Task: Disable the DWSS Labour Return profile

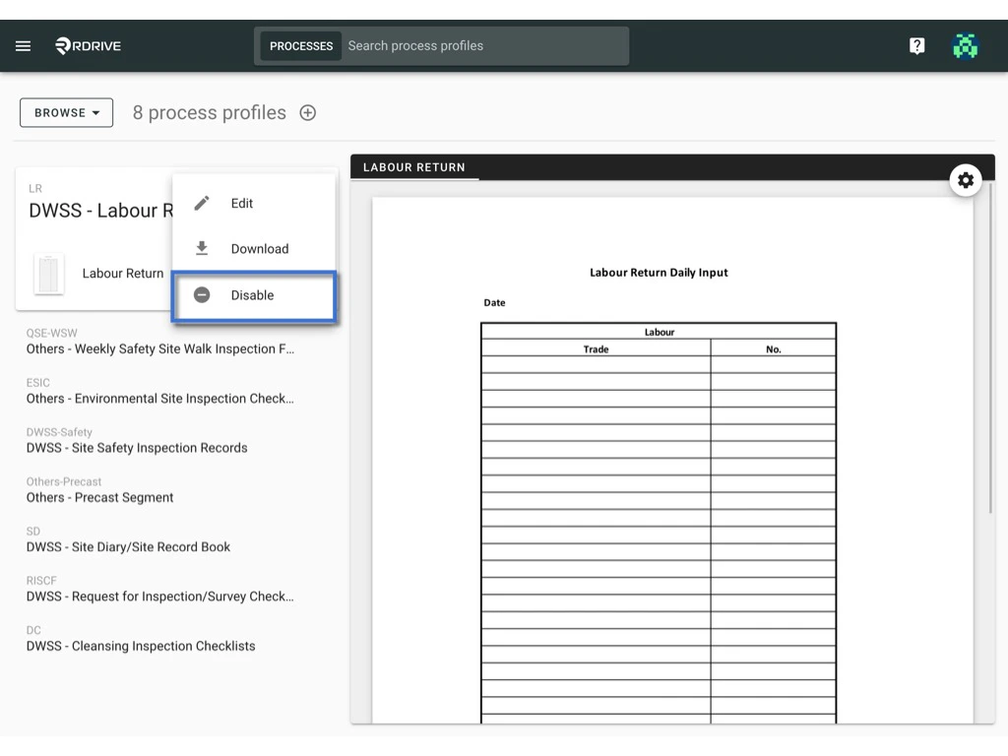Action: pos(252,294)
